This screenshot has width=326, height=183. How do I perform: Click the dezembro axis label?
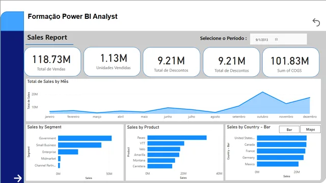(x=310, y=117)
